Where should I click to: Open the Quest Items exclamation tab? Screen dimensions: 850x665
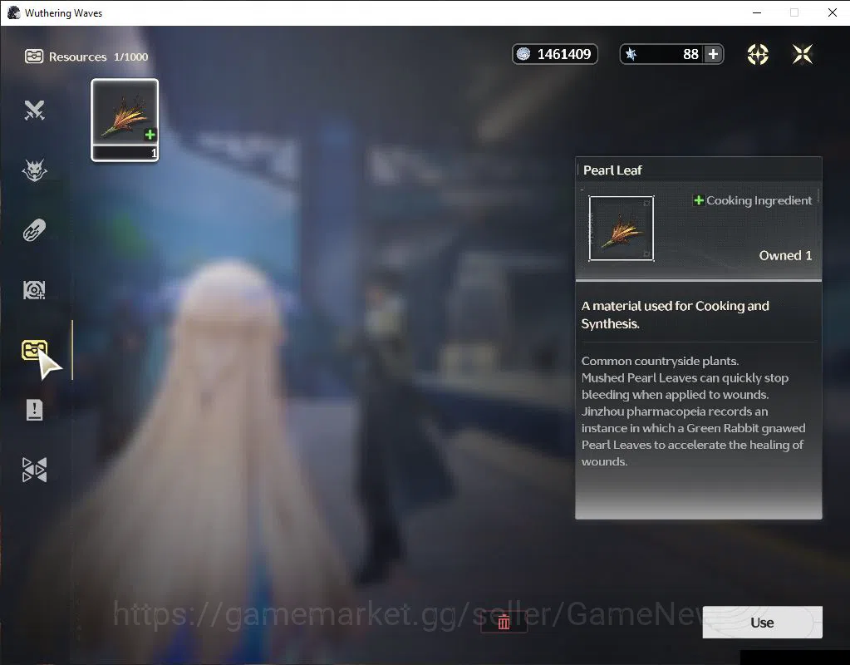tap(34, 410)
